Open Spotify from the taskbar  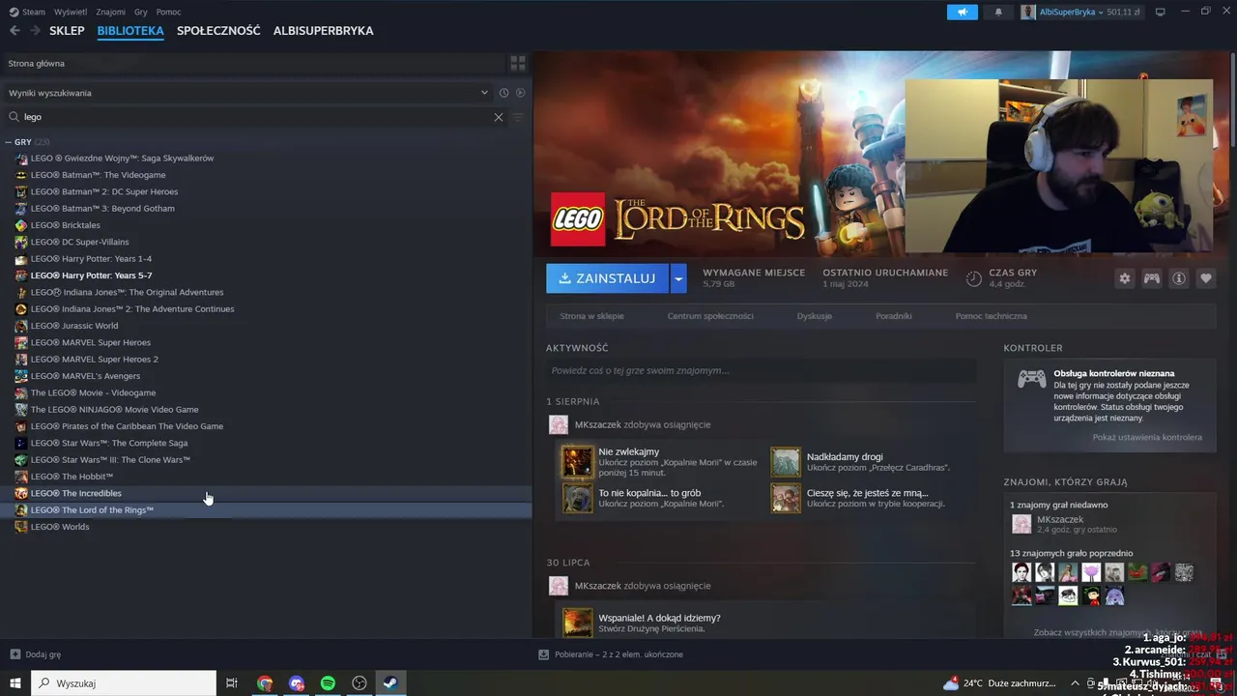pos(328,683)
